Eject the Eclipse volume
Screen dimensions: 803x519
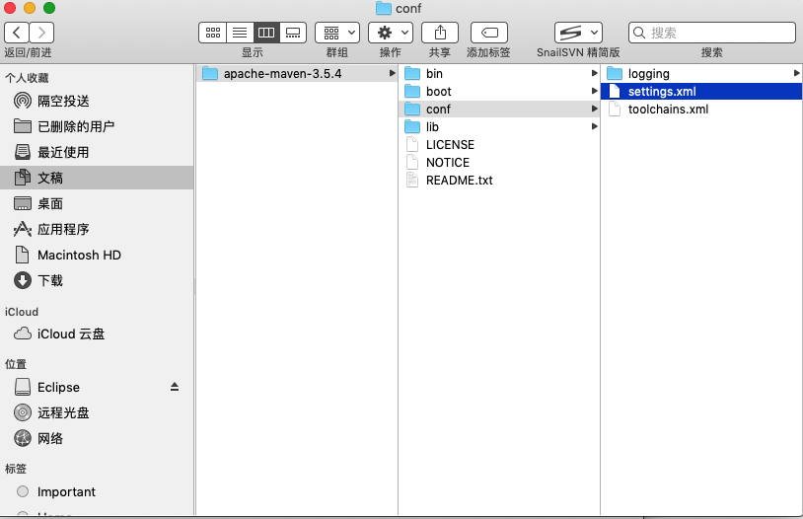tap(175, 387)
